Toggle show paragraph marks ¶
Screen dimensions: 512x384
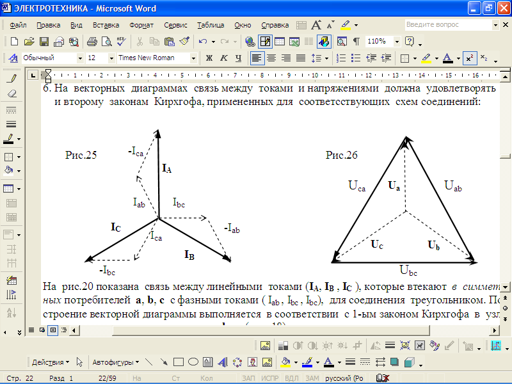pyautogui.click(x=356, y=42)
